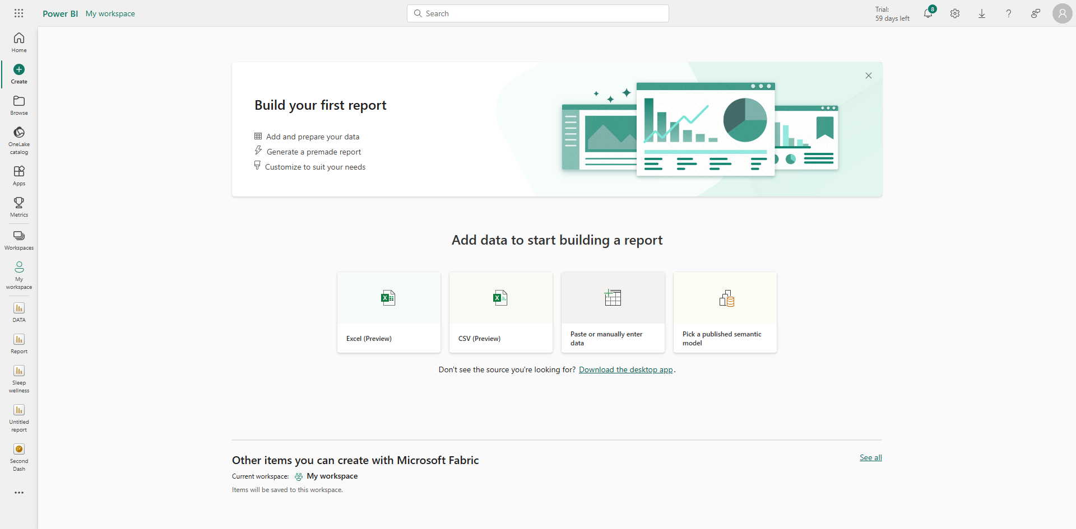Select the Create plus icon
Screen dimensions: 1076x529
click(19, 69)
